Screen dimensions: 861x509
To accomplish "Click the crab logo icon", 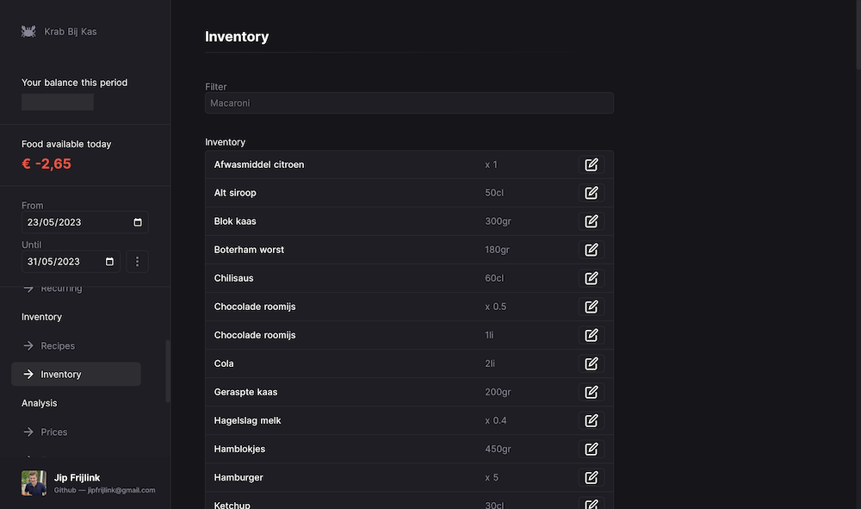I will [x=28, y=32].
